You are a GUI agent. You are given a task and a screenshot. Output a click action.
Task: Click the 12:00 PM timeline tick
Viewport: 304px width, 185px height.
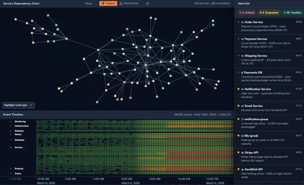coord(212,179)
